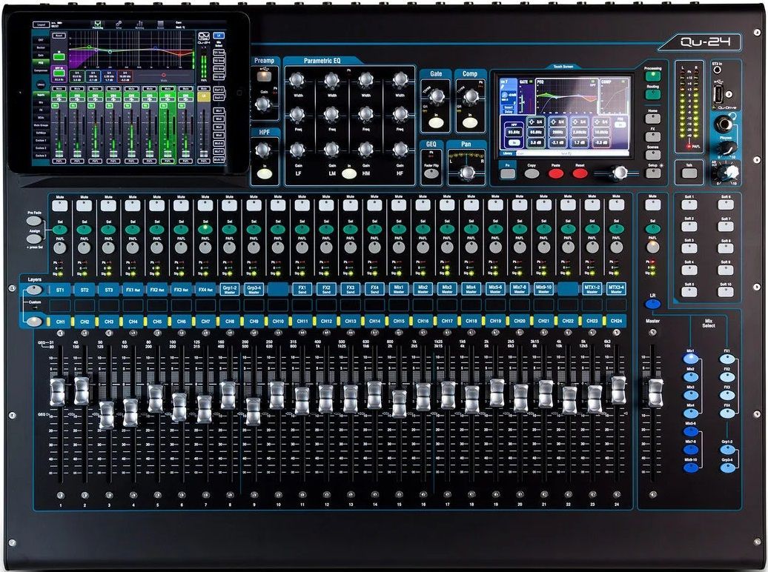768x572 pixels.
Task: Click the touch screen rotary knob
Action: [620, 172]
